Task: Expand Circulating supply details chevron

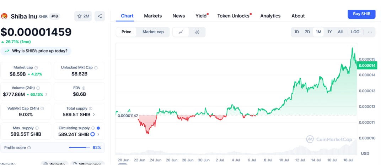Action: tap(98, 134)
